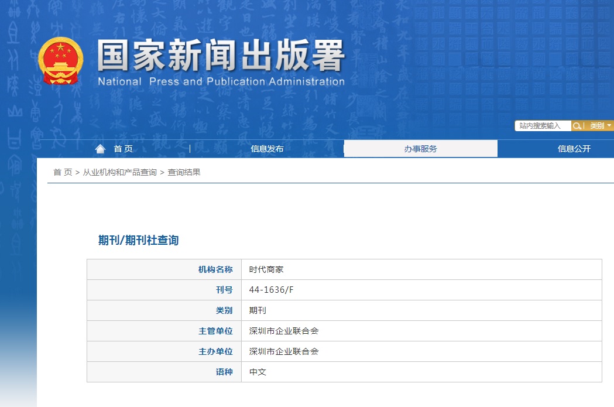The height and width of the screenshot is (407, 614).
Task: Select the 办事服务 menu item
Action: (x=421, y=149)
